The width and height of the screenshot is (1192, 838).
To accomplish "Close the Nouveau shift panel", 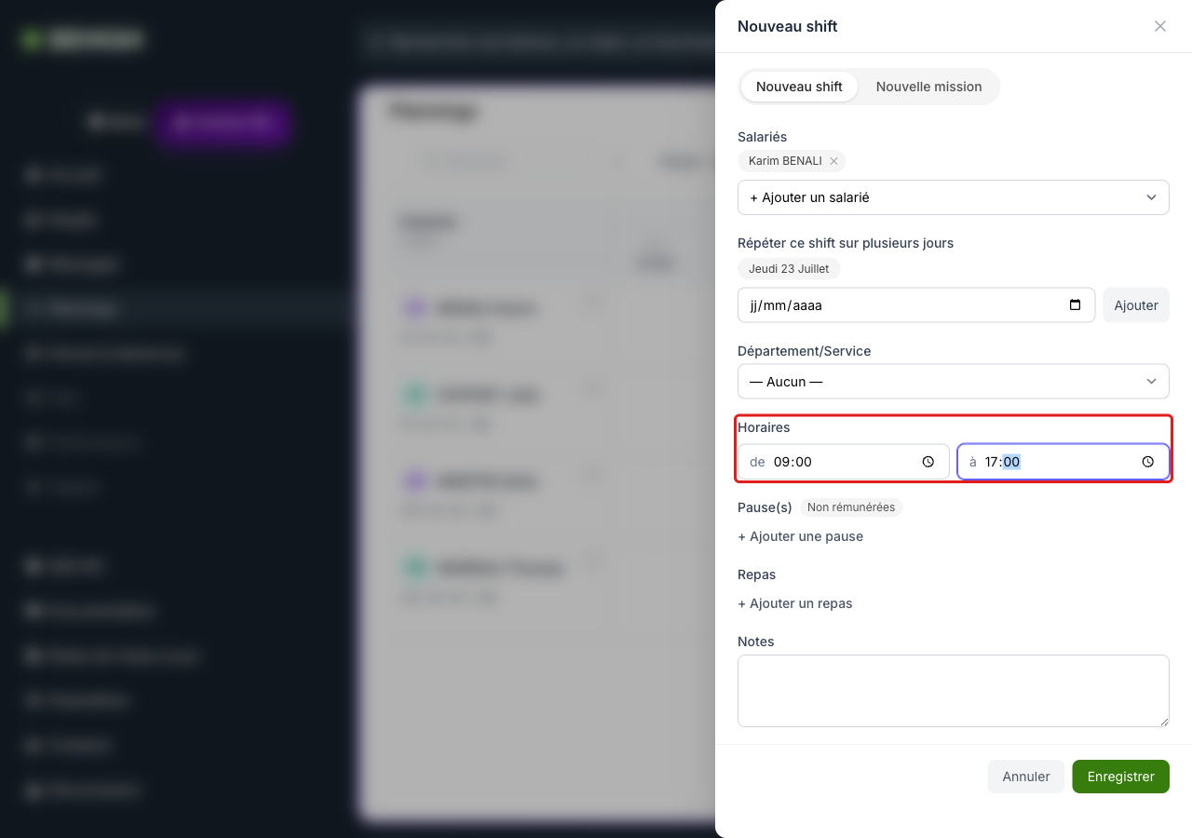I will click(x=1160, y=26).
